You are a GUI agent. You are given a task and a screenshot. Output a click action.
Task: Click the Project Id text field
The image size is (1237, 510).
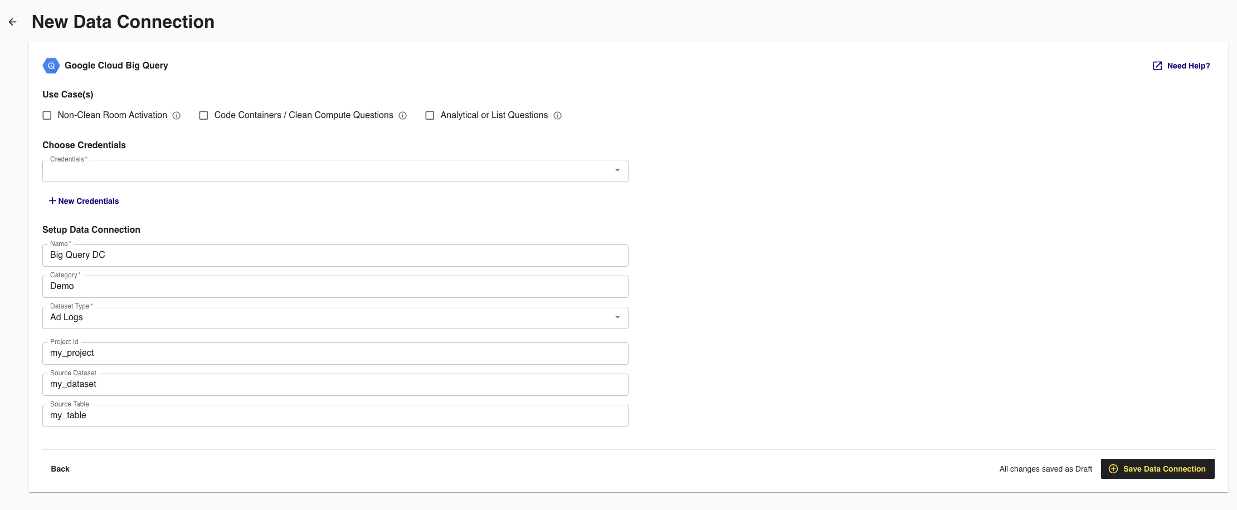click(334, 354)
